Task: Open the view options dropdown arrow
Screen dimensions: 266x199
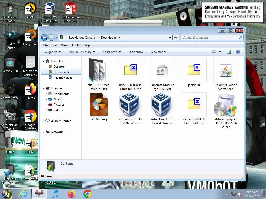Action: pyautogui.click(x=220, y=52)
